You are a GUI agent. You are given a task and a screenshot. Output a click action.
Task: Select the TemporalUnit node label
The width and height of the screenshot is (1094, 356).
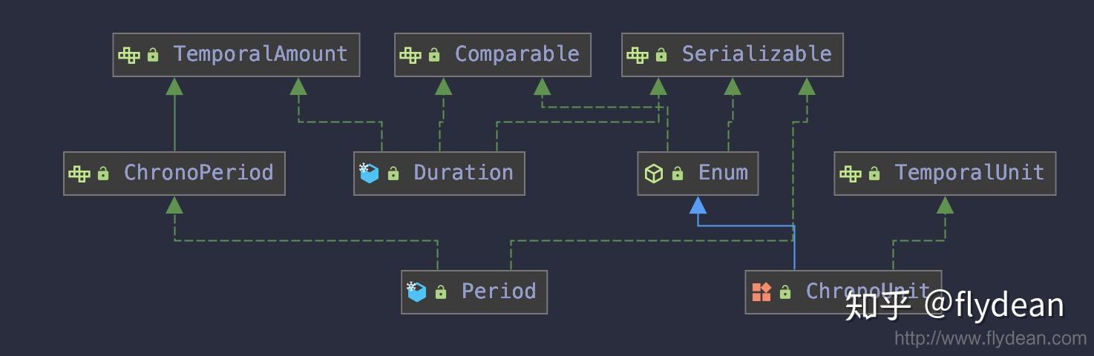(969, 173)
